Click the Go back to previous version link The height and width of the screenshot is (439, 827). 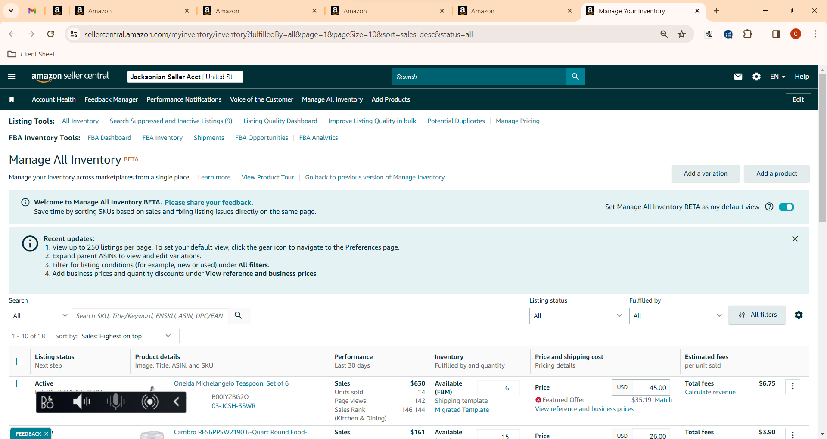(x=375, y=177)
